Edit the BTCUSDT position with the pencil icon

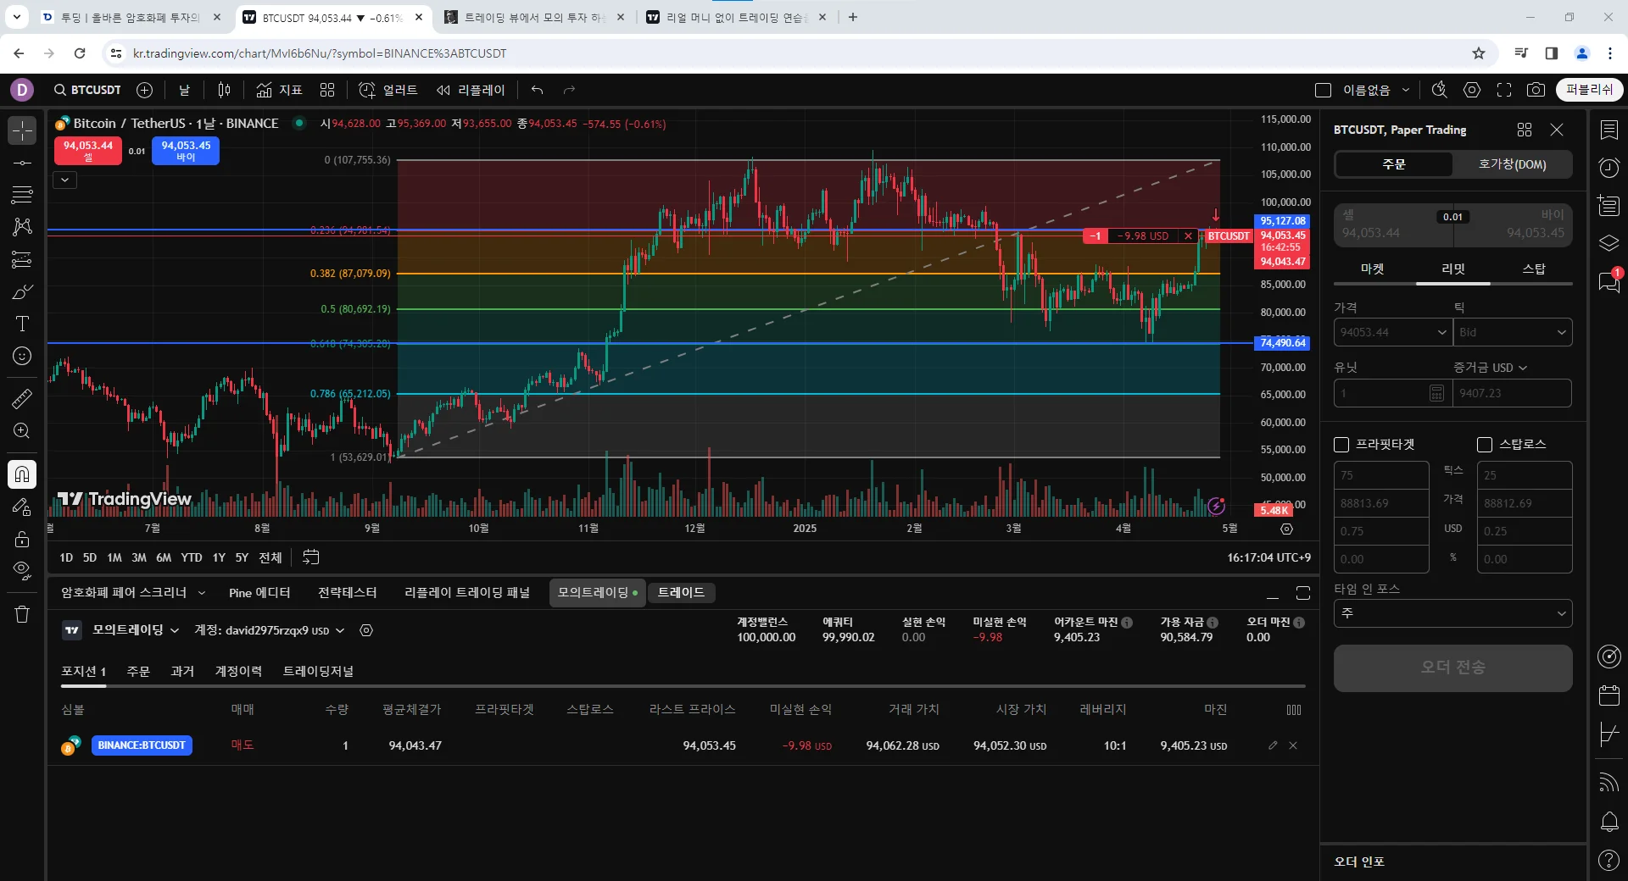pyautogui.click(x=1273, y=745)
